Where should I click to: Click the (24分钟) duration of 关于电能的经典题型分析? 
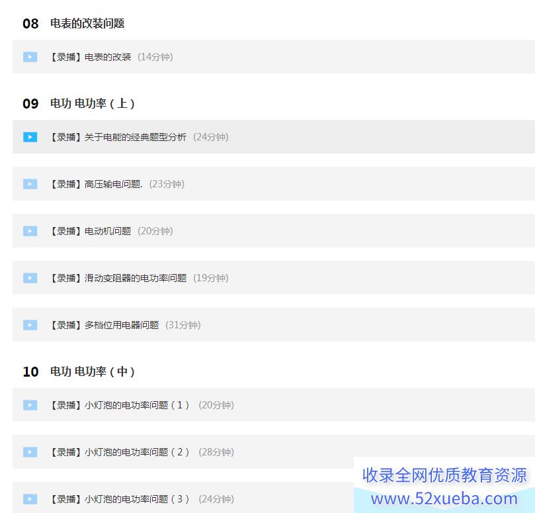pyautogui.click(x=211, y=137)
